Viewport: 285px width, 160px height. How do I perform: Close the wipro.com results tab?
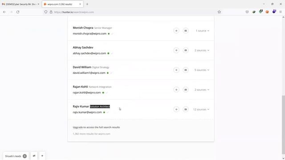(x=80, y=4)
